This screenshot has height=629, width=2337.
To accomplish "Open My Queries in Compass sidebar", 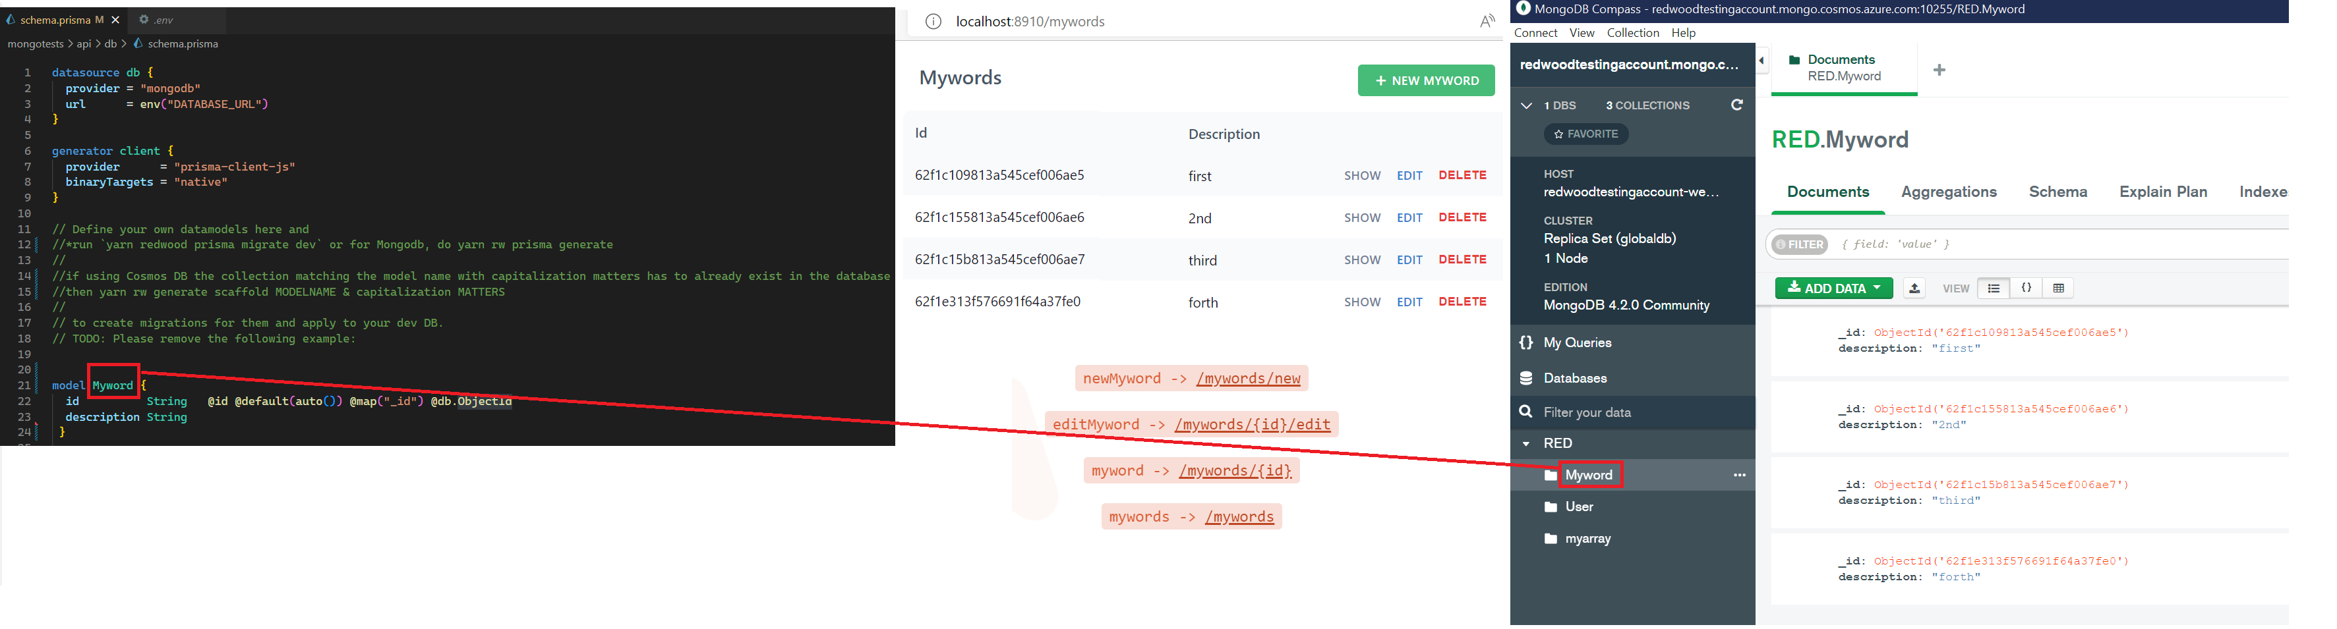I will [x=1578, y=342].
